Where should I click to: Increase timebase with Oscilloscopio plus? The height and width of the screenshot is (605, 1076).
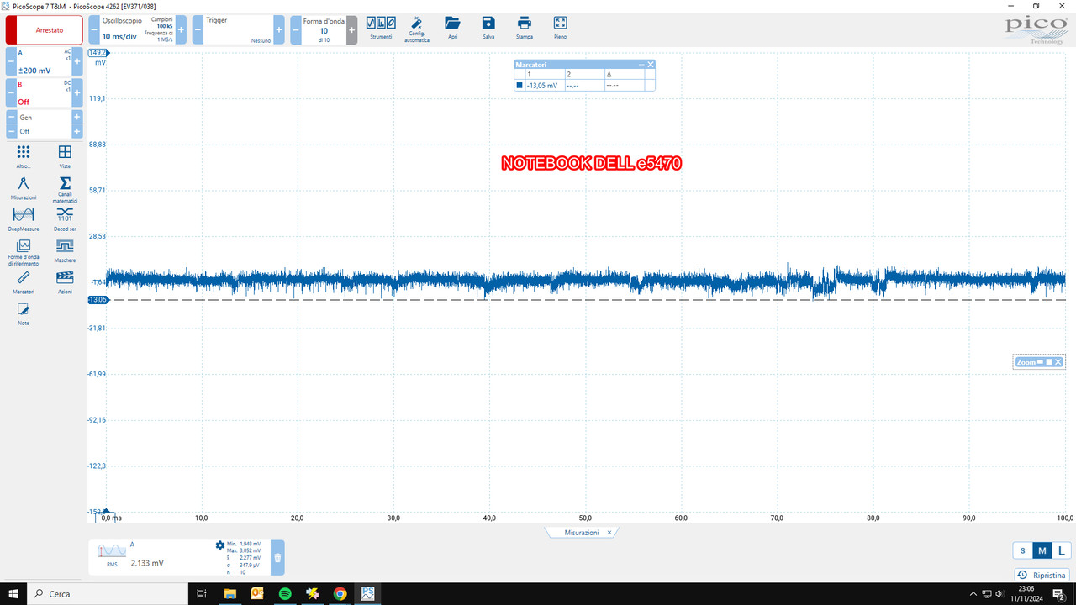(x=181, y=29)
